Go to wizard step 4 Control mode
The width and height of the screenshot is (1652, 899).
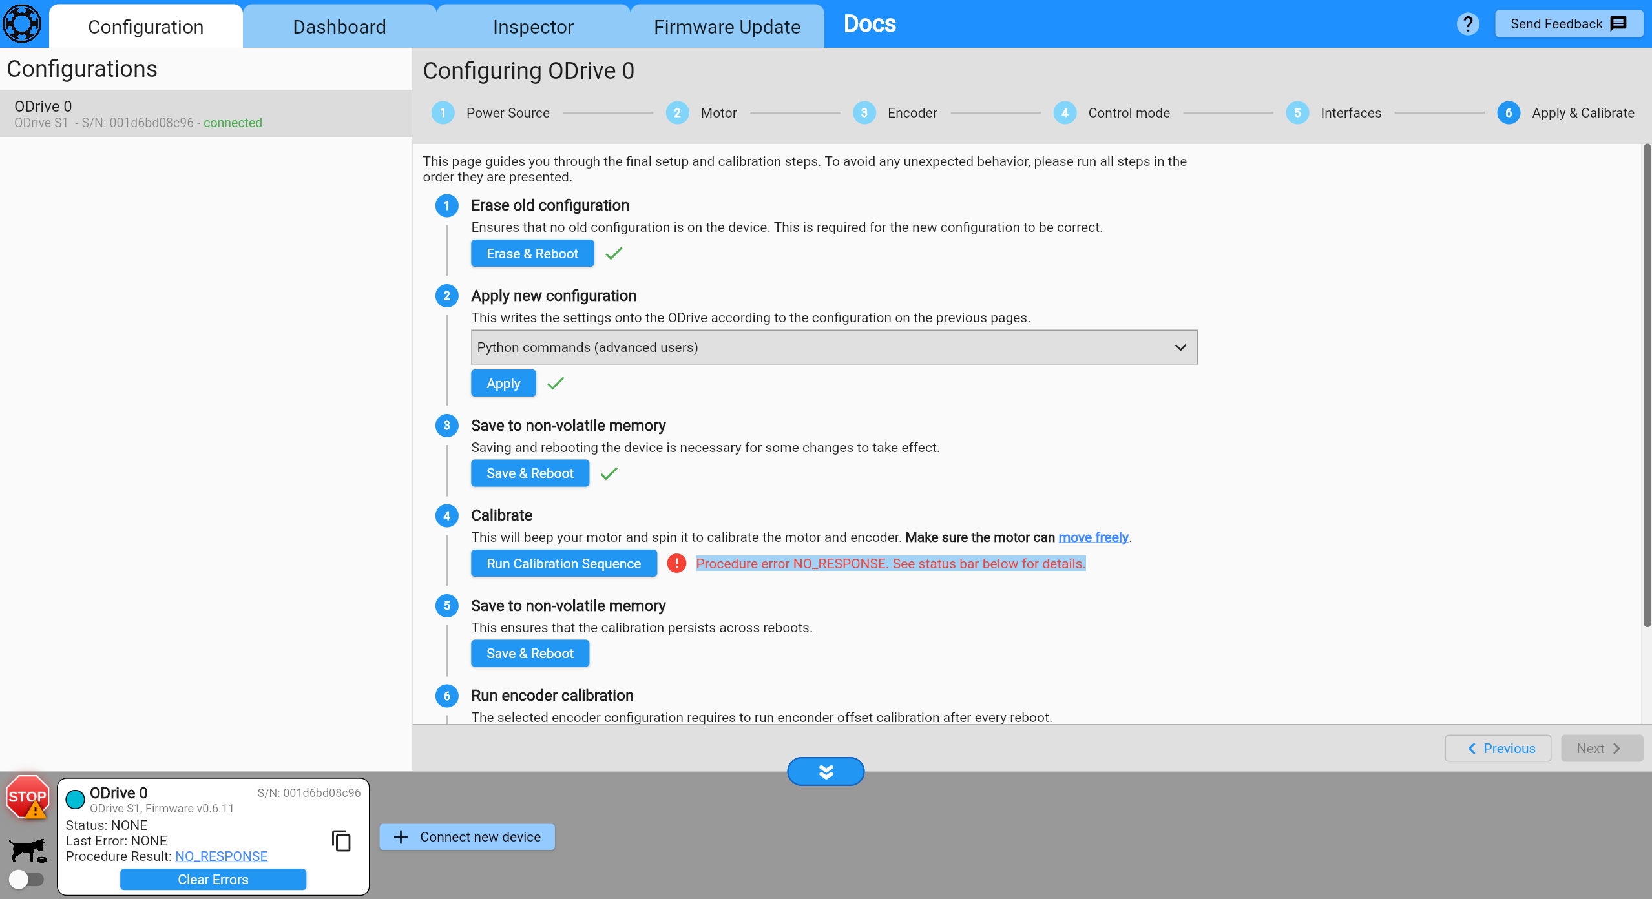[1111, 113]
